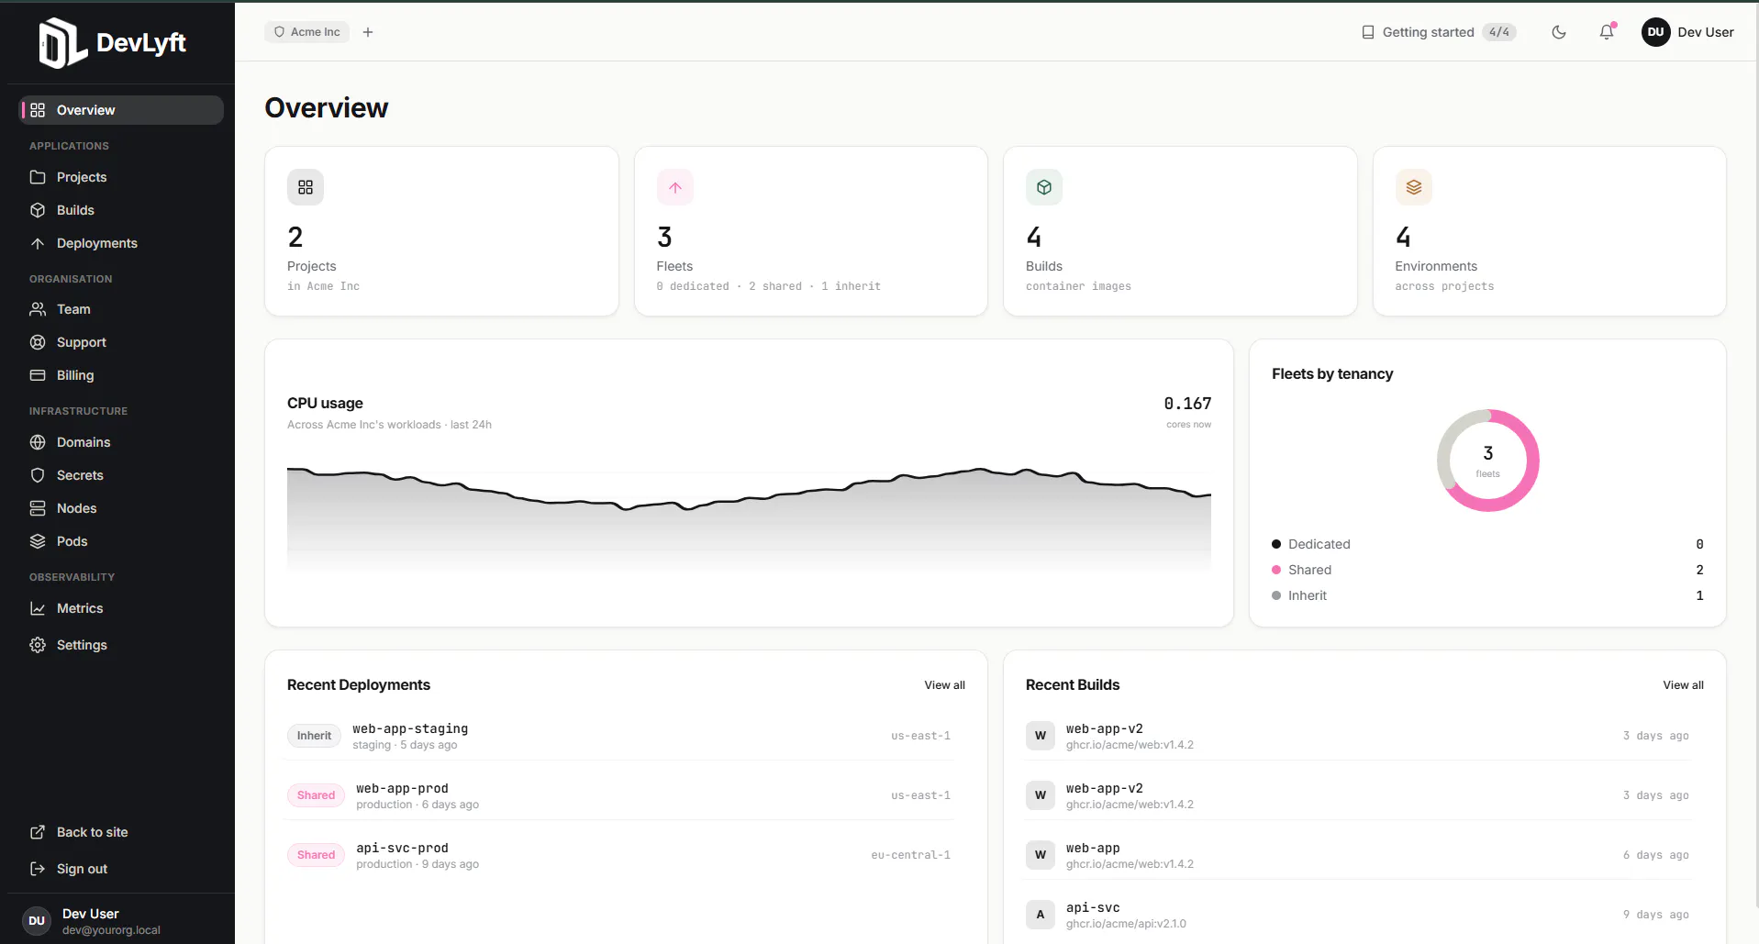Open Projects in the sidebar

[121, 177]
